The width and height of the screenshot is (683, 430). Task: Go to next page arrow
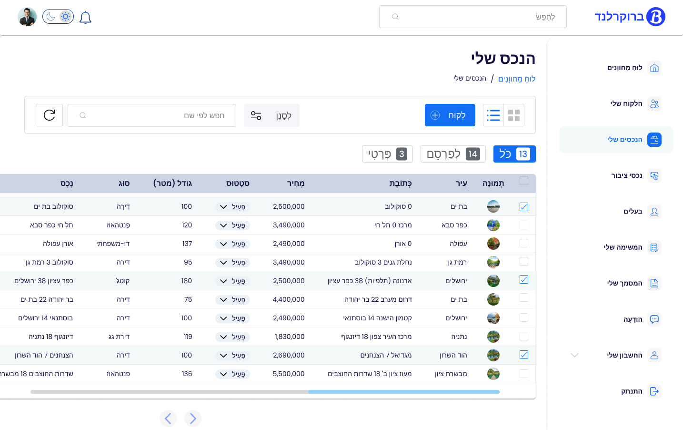pos(193,419)
